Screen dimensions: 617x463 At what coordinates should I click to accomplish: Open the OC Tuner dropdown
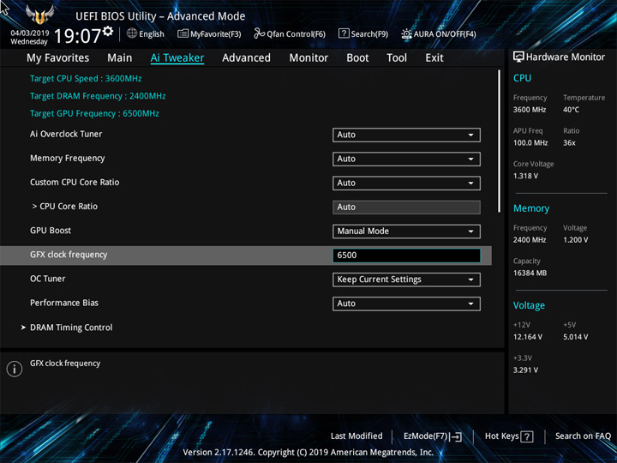[406, 280]
